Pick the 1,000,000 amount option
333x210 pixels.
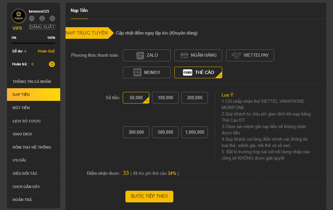click(x=195, y=132)
